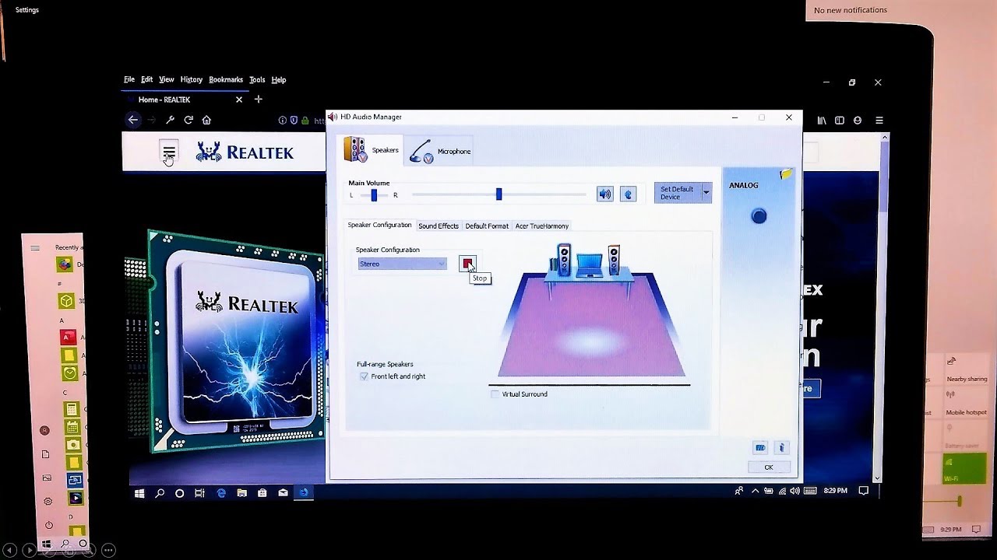Click the speaker mute icon button
The width and height of the screenshot is (997, 560).
coord(605,194)
